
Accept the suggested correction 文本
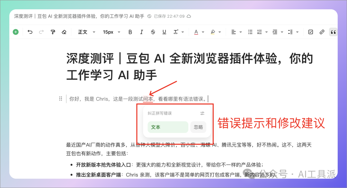pos(168,127)
